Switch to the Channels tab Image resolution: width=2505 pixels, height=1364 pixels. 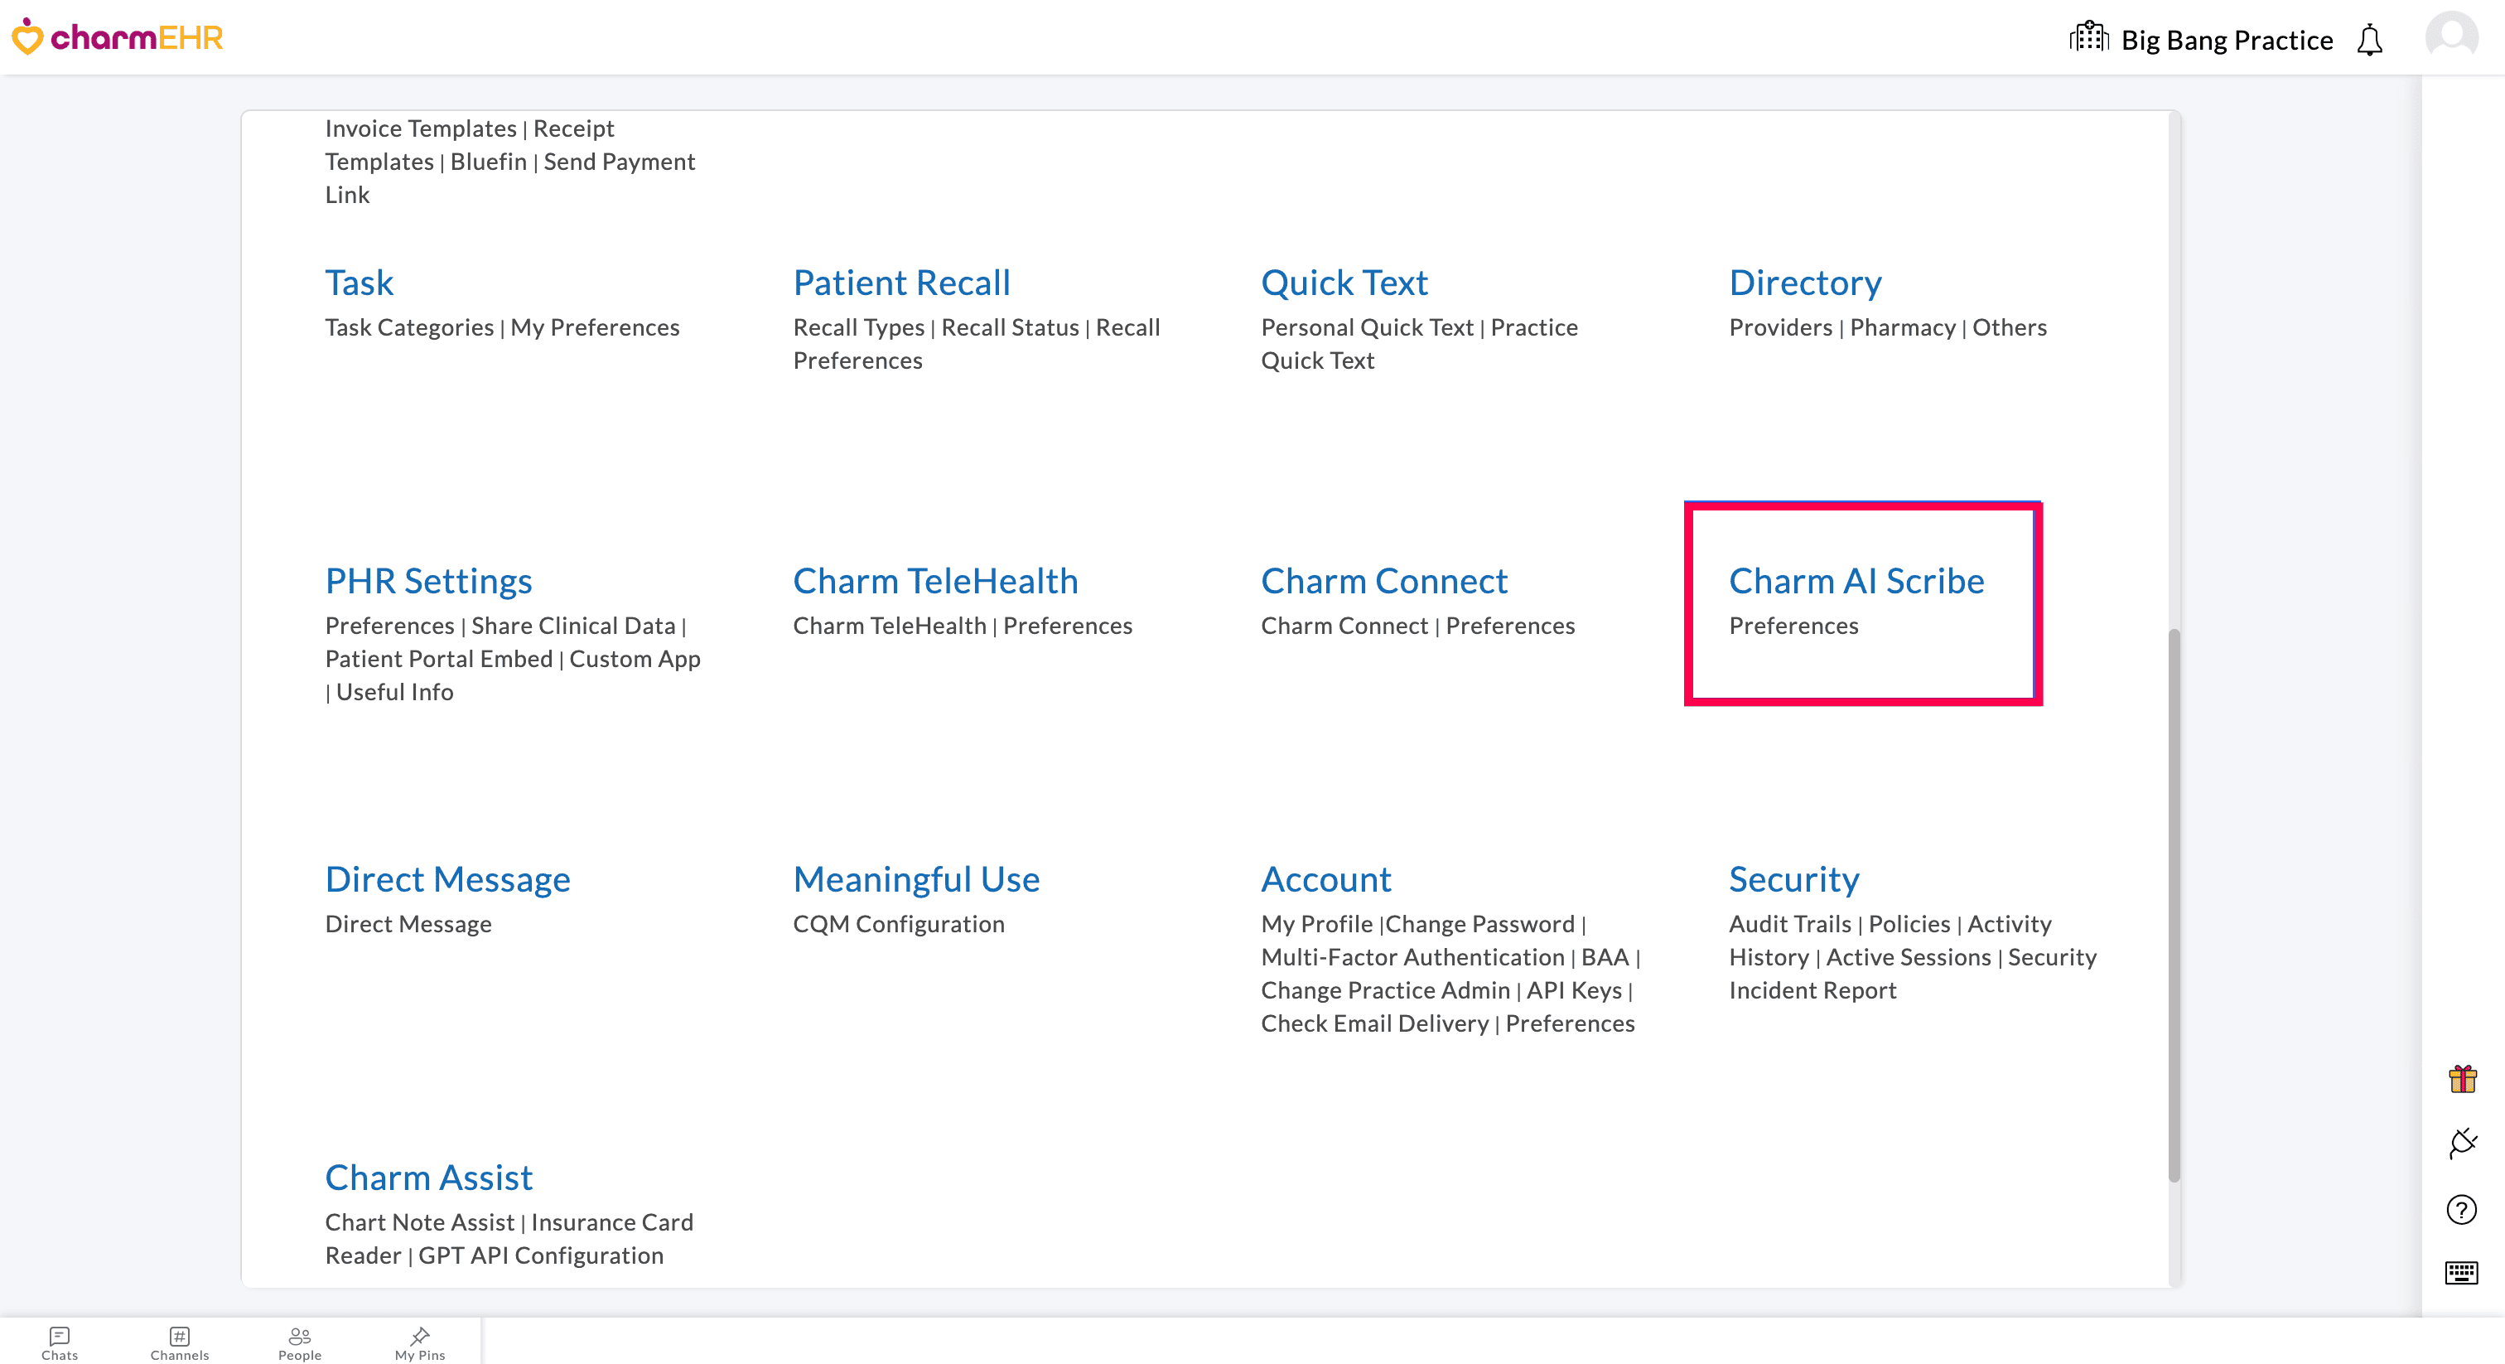tap(179, 1342)
